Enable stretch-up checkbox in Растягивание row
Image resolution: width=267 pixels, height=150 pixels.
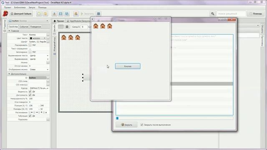(x=39, y=112)
